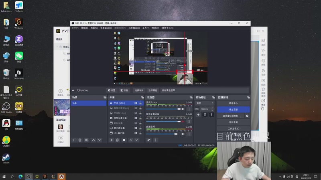321x180 pixels.
Task: Open 麦克风/Aux three-dot options menu
Action: coord(189,109)
